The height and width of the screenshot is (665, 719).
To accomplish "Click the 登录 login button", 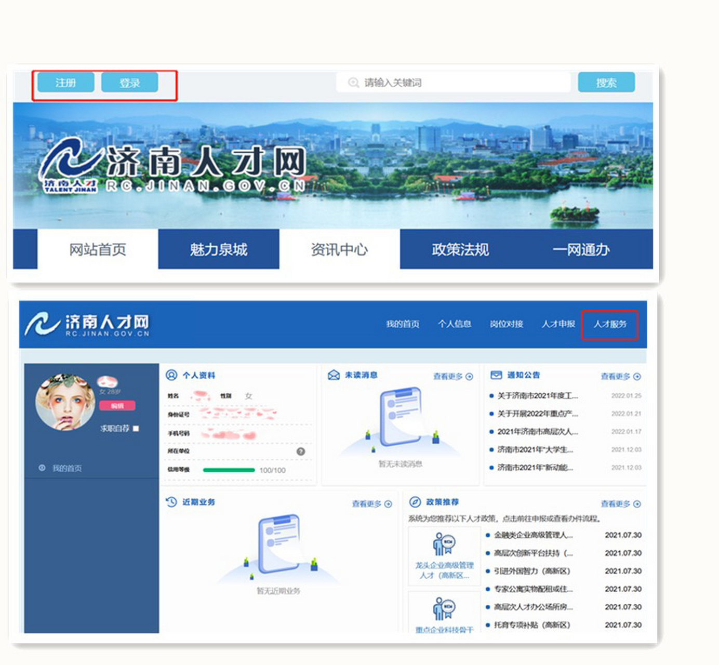I will [x=129, y=83].
